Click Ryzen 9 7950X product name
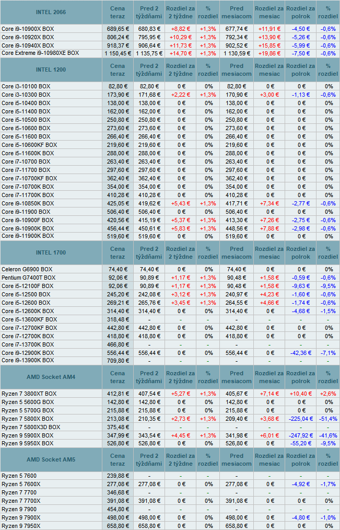The image size is (340, 530). [x=20, y=526]
